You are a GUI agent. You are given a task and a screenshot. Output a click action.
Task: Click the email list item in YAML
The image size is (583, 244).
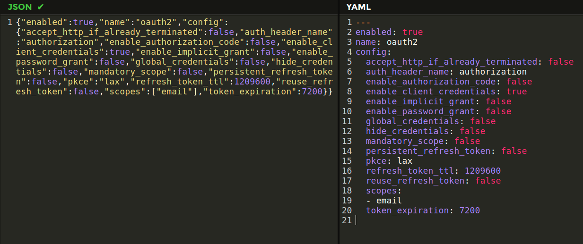pos(389,201)
